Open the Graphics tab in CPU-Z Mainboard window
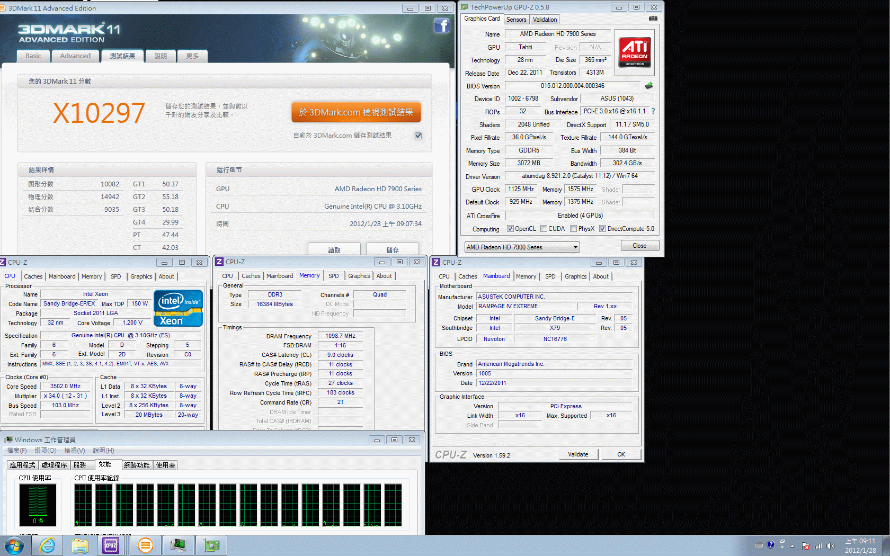Viewport: 890px width, 556px height. [x=575, y=276]
